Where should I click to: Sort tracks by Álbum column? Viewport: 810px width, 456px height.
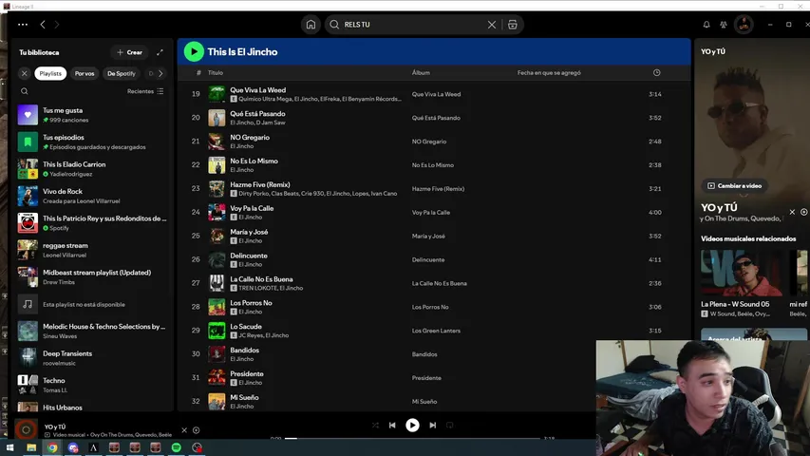coord(421,73)
